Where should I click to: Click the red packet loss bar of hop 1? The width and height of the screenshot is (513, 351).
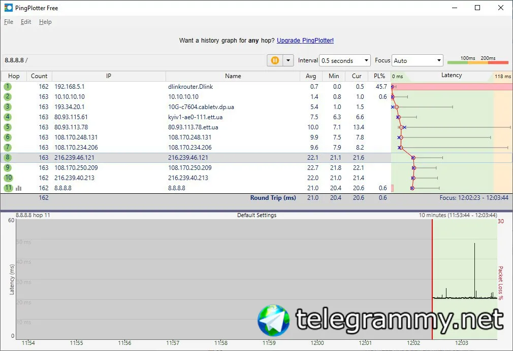pyautogui.click(x=452, y=87)
